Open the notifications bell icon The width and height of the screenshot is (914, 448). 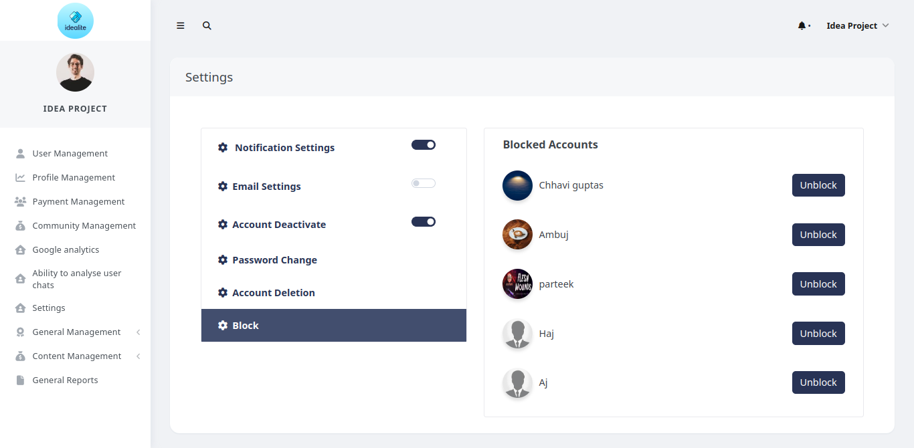pyautogui.click(x=802, y=26)
